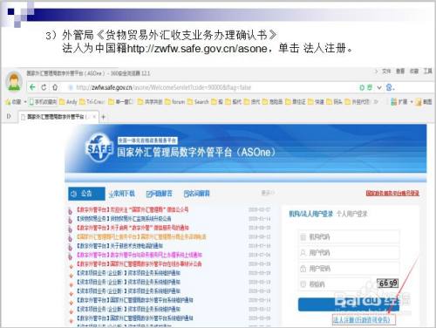Expand the arrow next to the 收藏 star
The width and height of the screenshot is (436, 328).
pos(25,102)
